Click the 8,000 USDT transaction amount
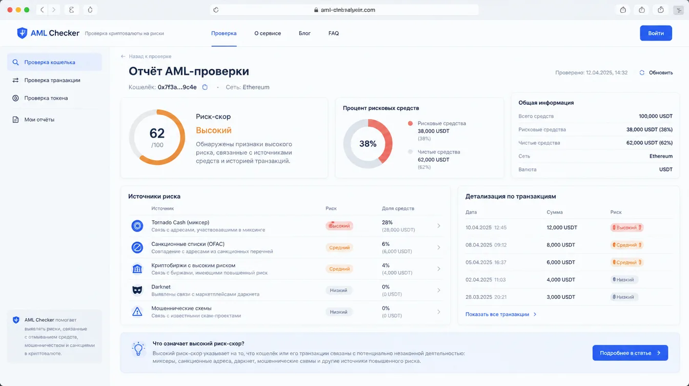This screenshot has height=386, width=689. (x=562, y=245)
